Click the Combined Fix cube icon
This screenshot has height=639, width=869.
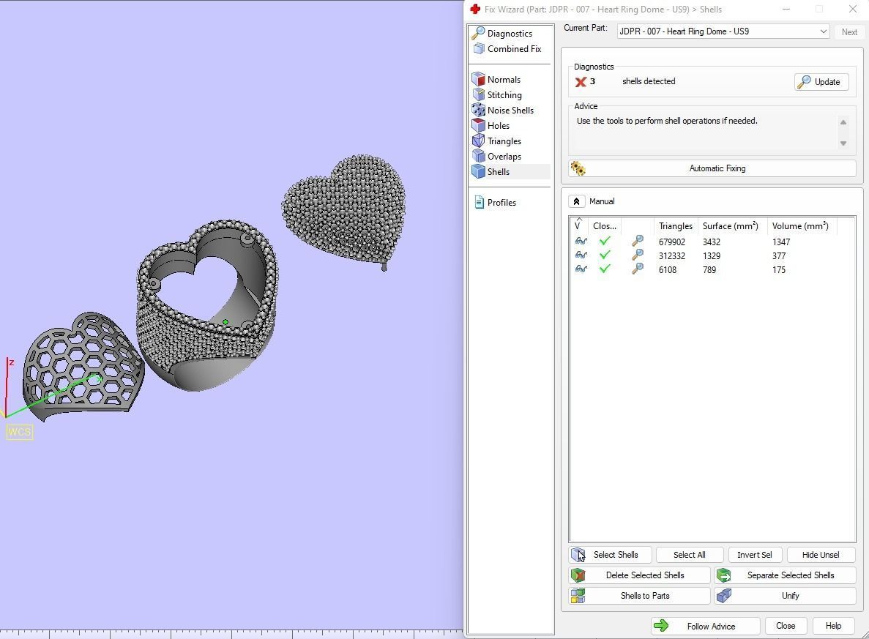pos(479,49)
